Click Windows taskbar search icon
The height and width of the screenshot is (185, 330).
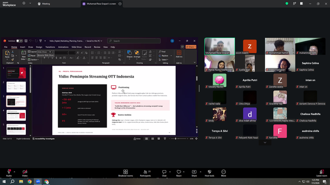[12, 181]
